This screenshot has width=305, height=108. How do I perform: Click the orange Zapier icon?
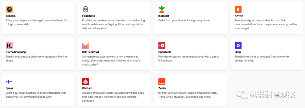coord(162,82)
